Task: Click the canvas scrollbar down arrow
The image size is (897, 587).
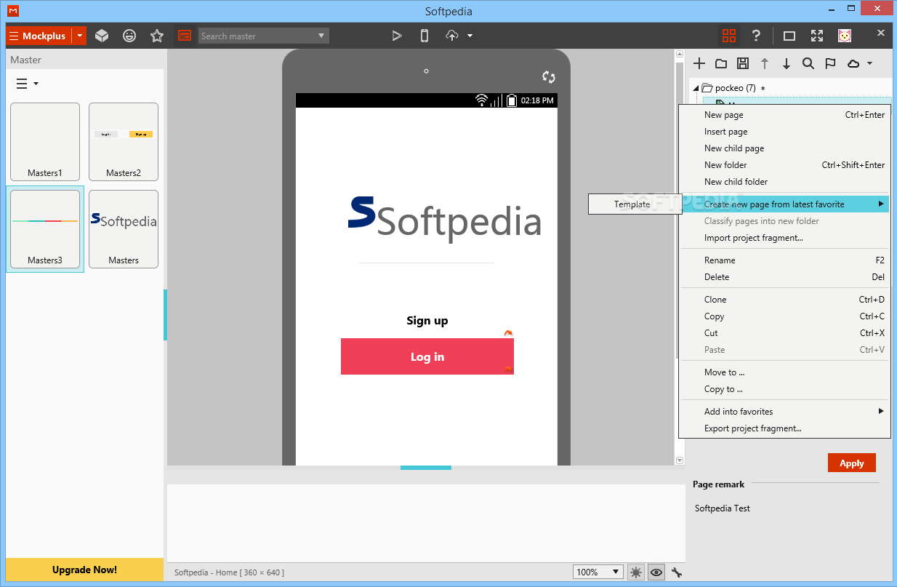Action: [680, 460]
